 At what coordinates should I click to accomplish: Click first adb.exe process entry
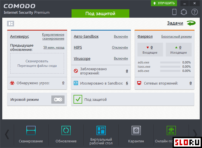point(143,62)
